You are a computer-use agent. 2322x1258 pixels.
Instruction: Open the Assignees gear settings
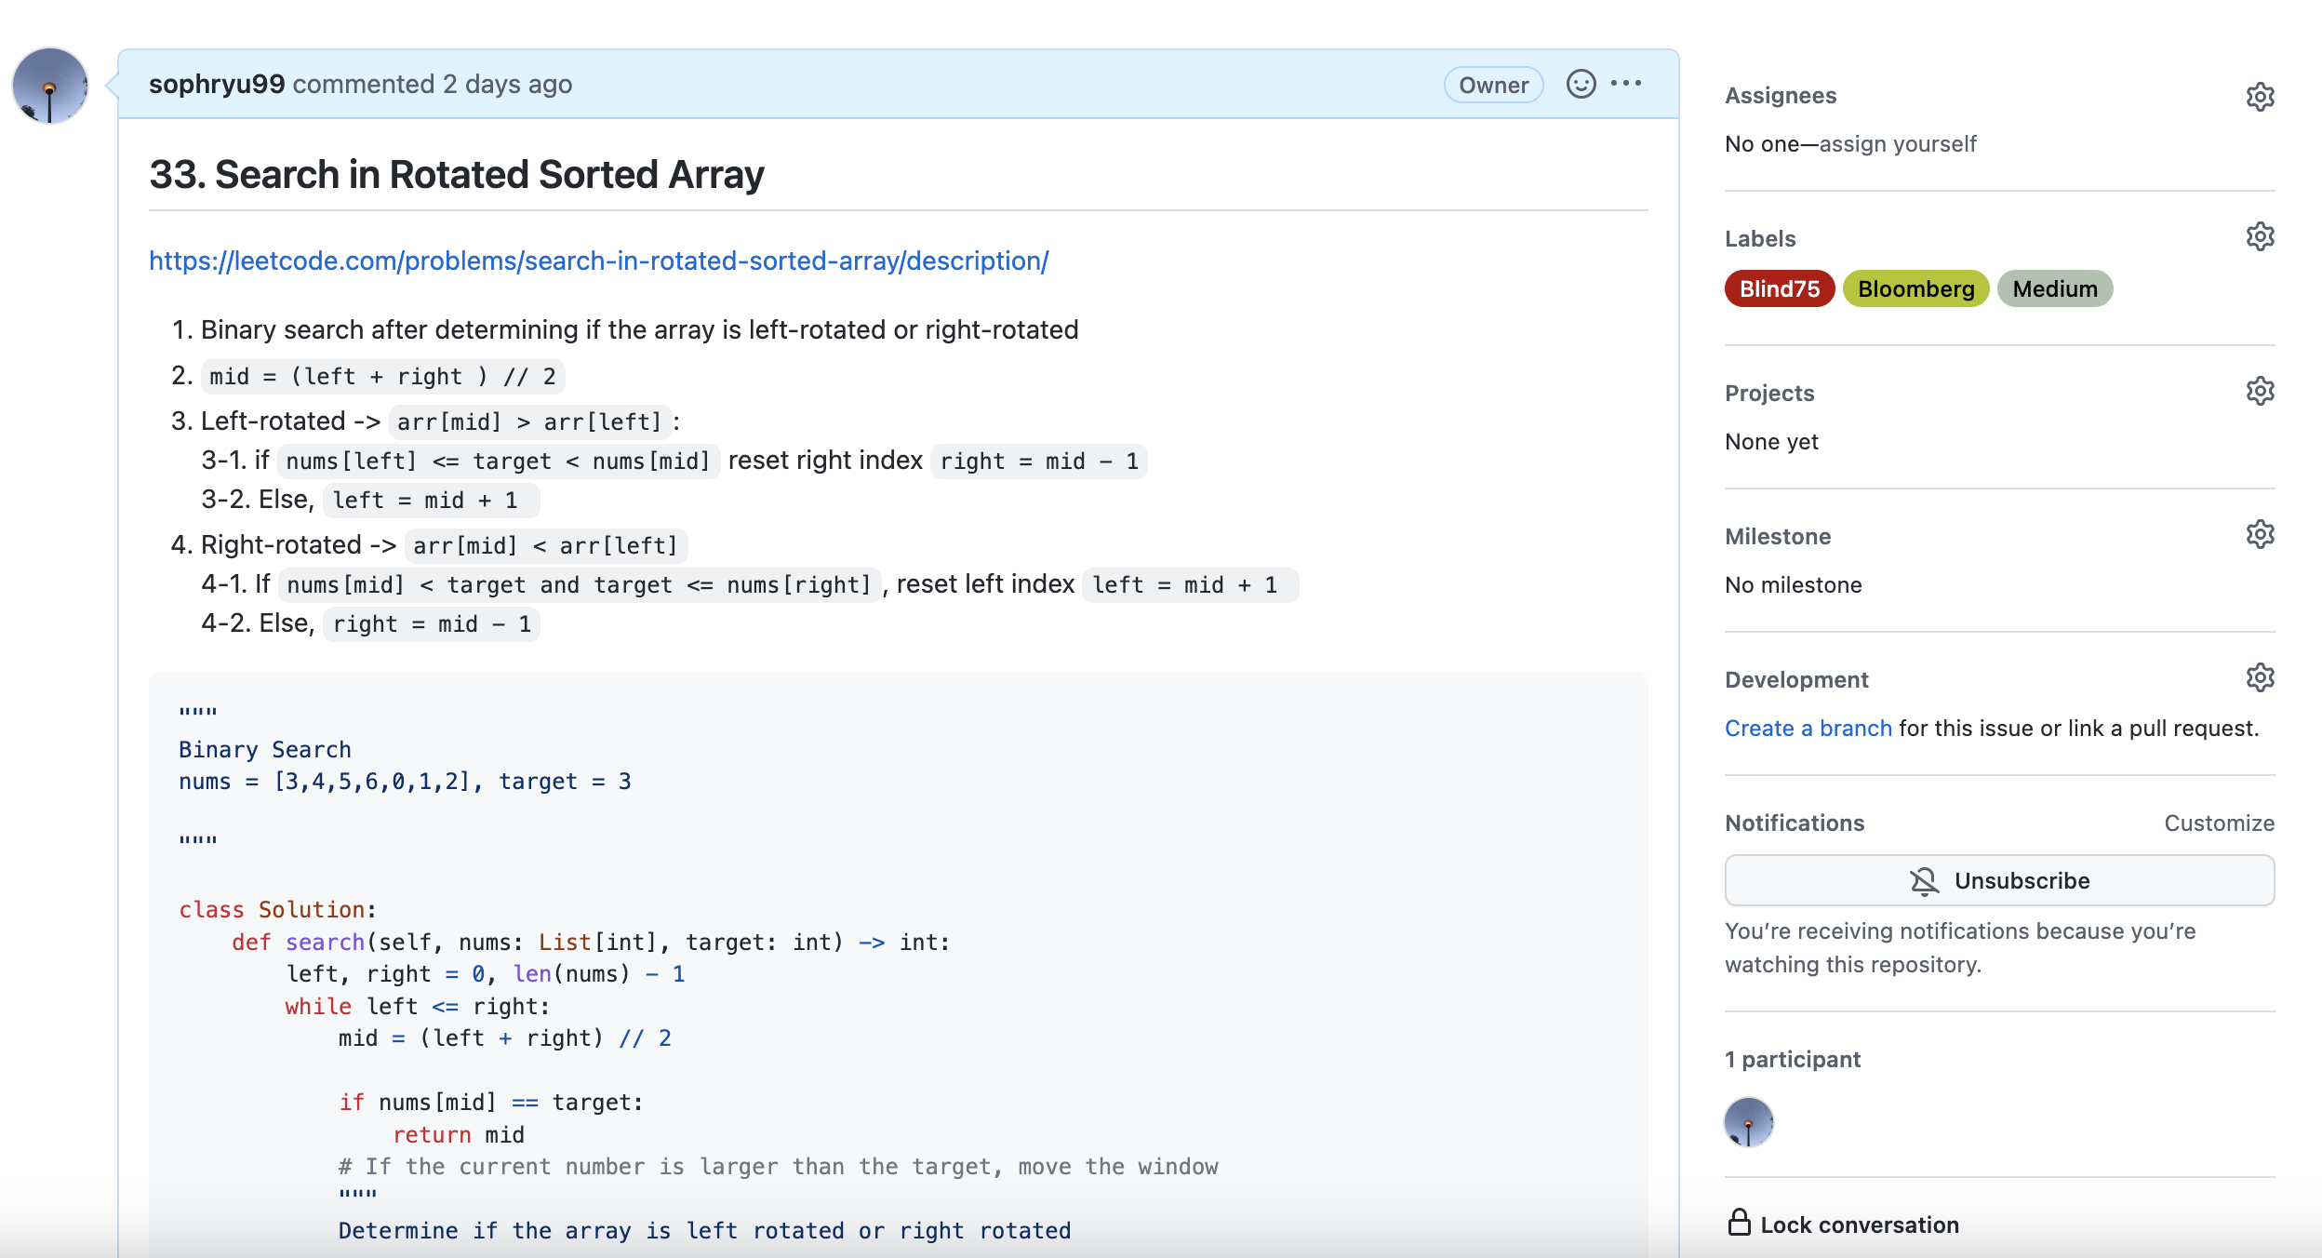(x=2260, y=97)
